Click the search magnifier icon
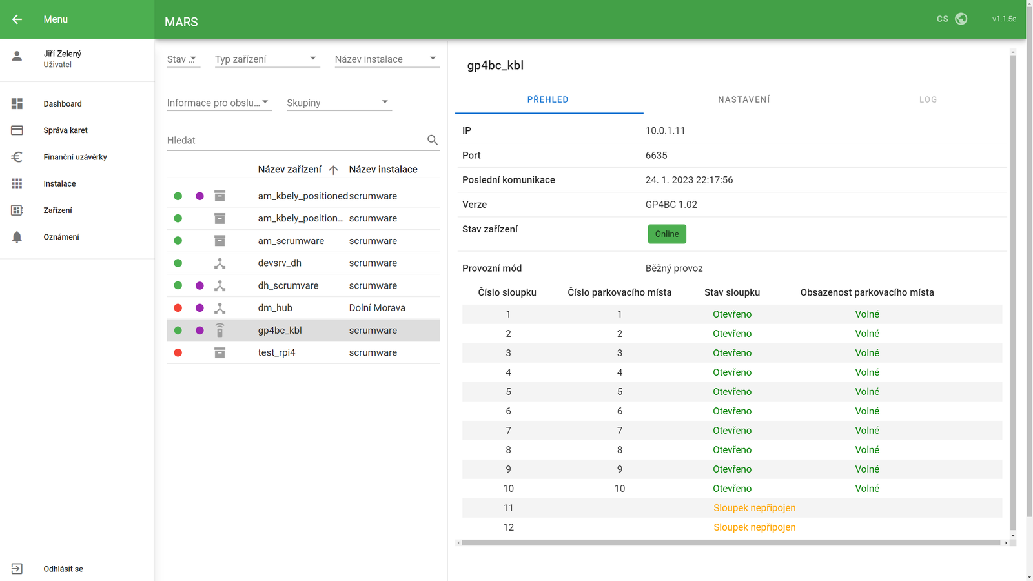 point(433,140)
